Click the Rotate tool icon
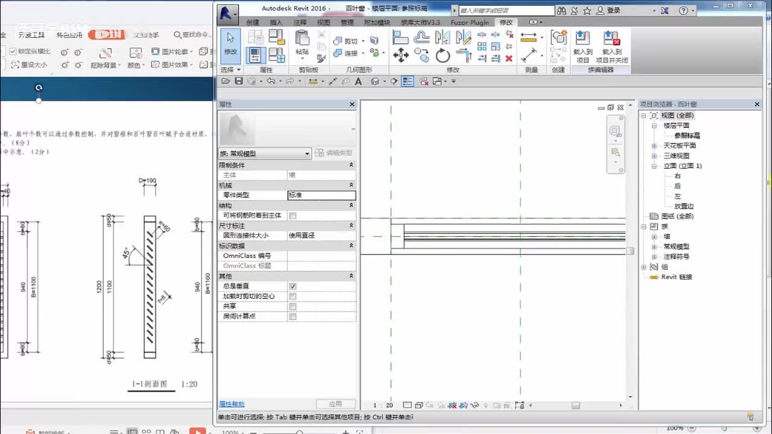 click(x=443, y=56)
